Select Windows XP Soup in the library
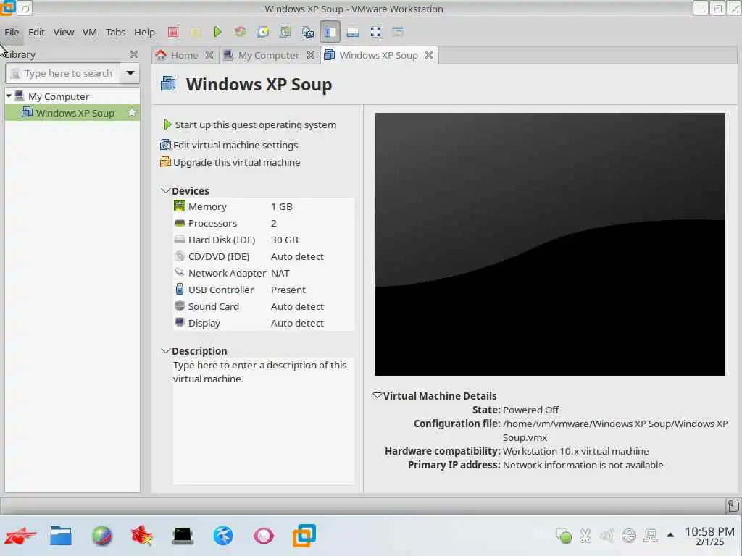 point(72,113)
